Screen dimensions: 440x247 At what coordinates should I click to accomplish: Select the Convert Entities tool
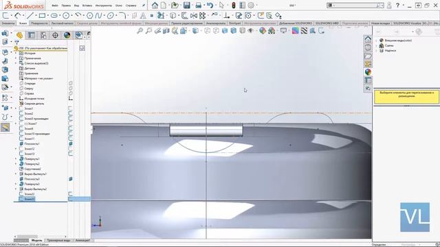pos(173,16)
